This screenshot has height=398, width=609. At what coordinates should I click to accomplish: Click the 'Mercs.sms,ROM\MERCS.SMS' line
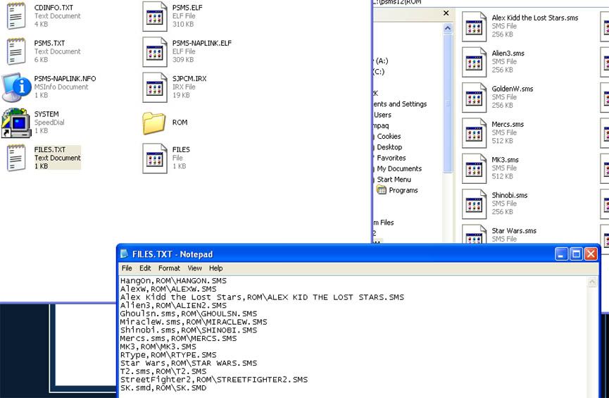point(178,339)
